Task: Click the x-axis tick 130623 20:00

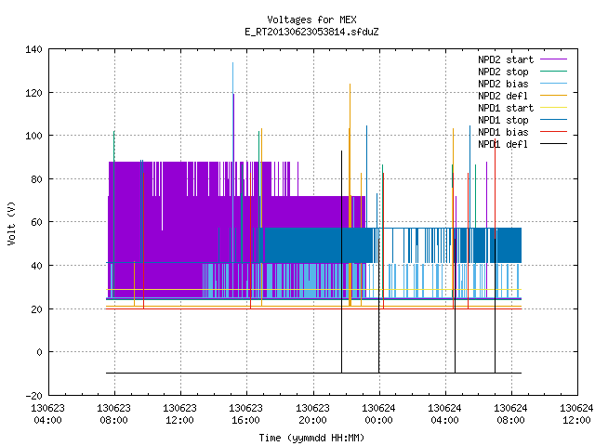Action: (312, 414)
